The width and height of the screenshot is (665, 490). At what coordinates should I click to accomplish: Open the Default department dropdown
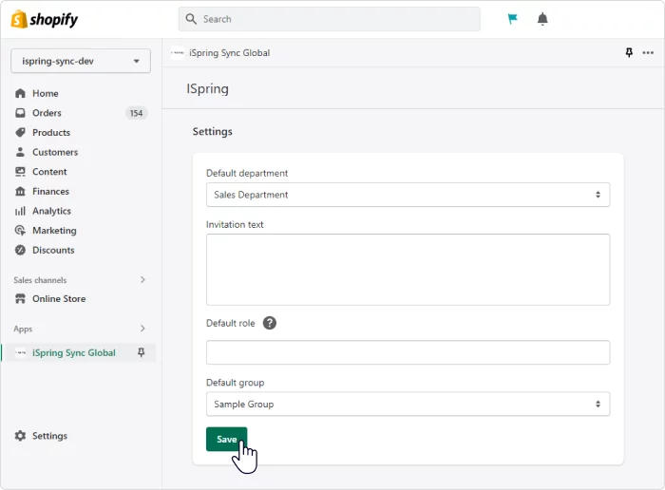point(408,195)
